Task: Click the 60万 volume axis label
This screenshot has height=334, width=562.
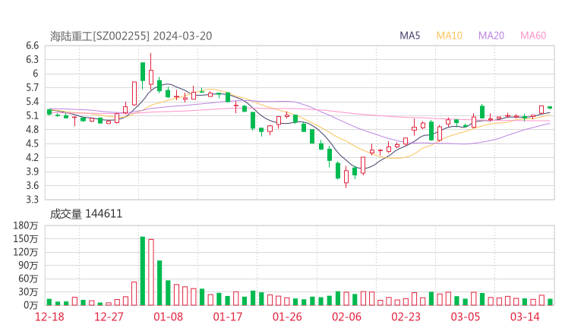Action: pos(28,279)
